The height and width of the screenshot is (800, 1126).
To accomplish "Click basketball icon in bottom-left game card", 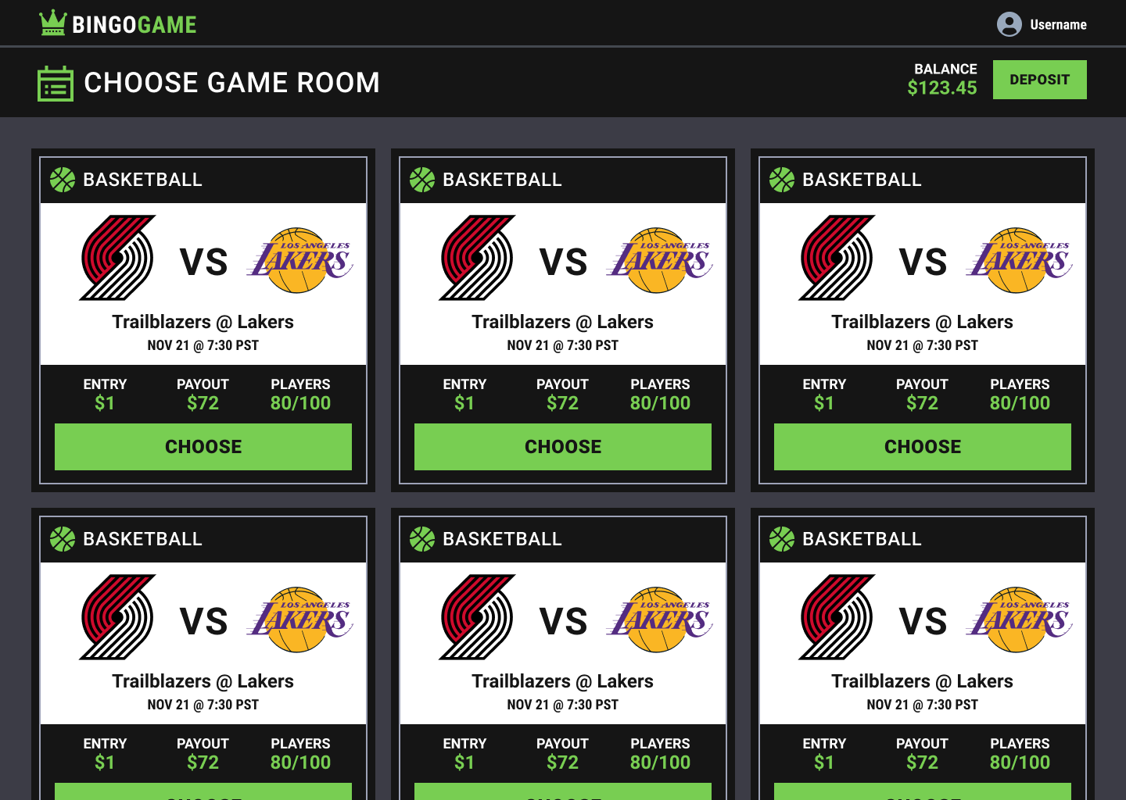I will point(63,539).
